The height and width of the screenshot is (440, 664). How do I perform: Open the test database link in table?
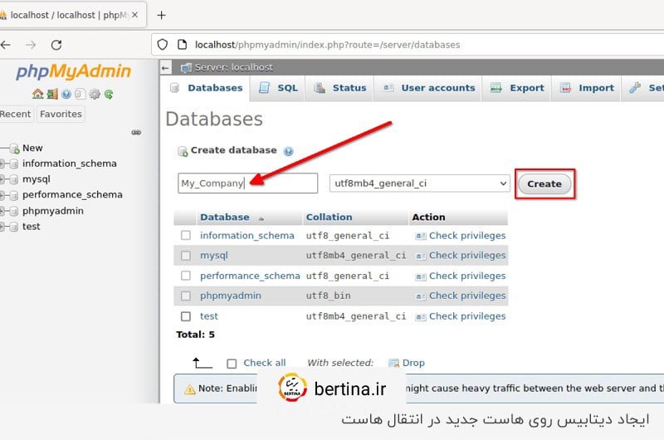(209, 316)
